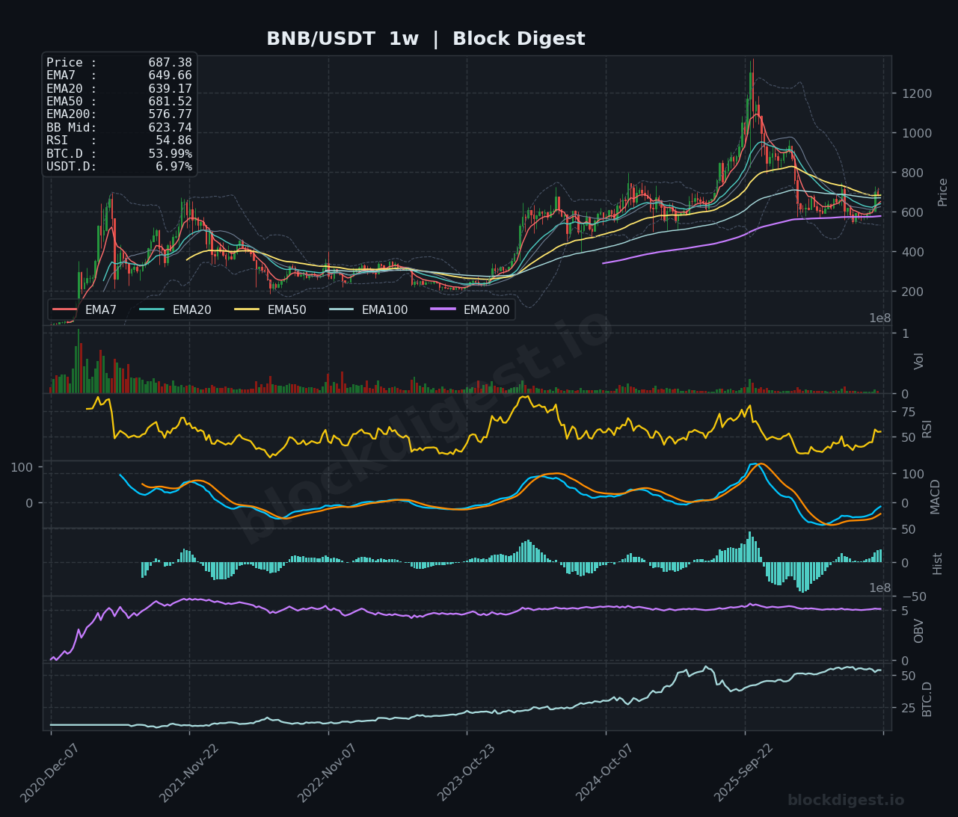Select the BTC.D 53.99% readout

[119, 154]
